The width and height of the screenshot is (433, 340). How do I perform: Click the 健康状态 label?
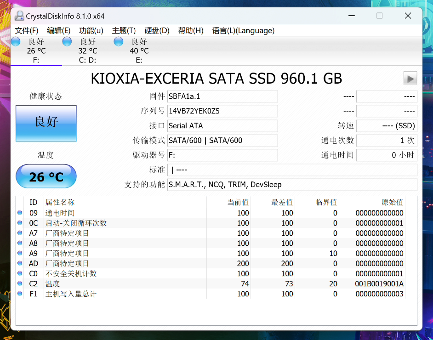tap(46, 96)
